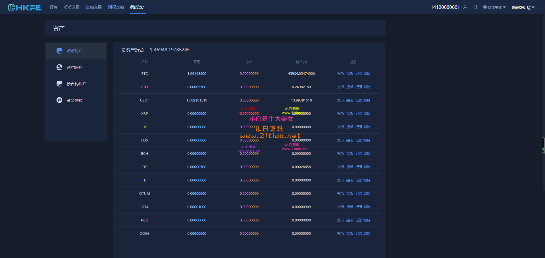The height and width of the screenshot is (258, 545).
Task: Click the DOGE currency name
Action: [x=145, y=234]
